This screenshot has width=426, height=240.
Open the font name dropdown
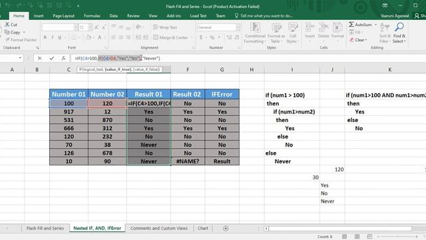click(x=75, y=27)
